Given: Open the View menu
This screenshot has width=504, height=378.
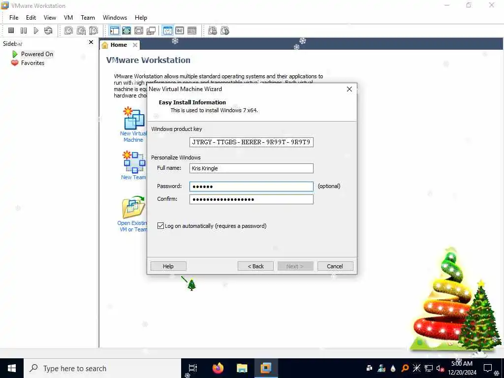Looking at the screenshot, I should point(50,18).
